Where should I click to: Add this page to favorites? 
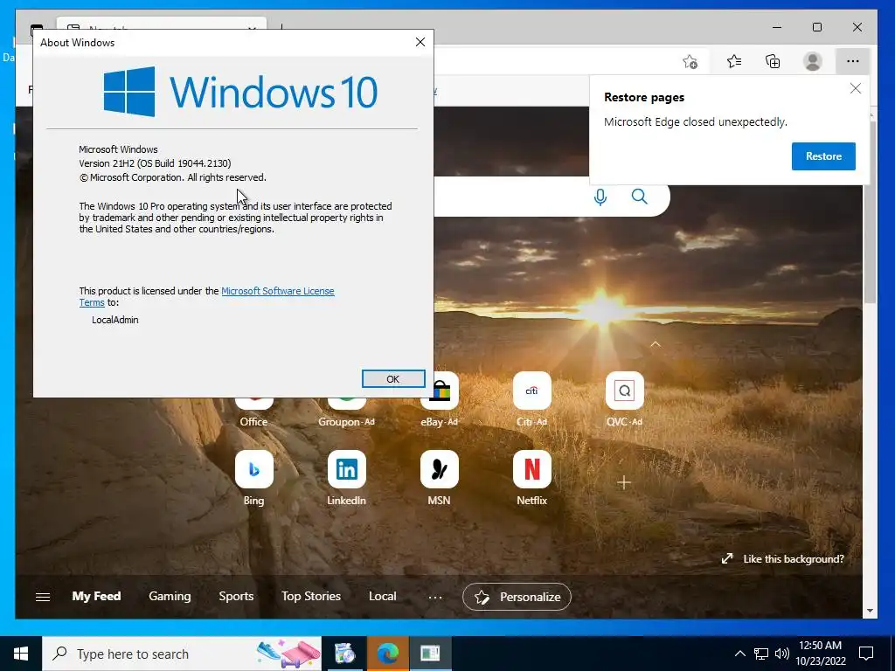click(x=690, y=61)
